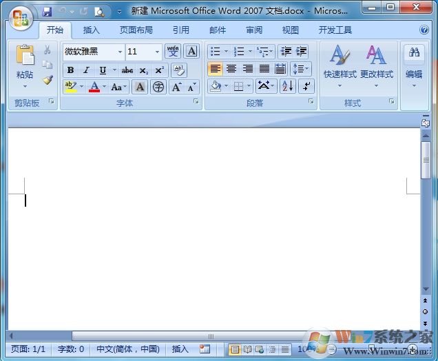This screenshot has width=438, height=361.
Task: Apply distributed alignment
Action: click(x=280, y=68)
